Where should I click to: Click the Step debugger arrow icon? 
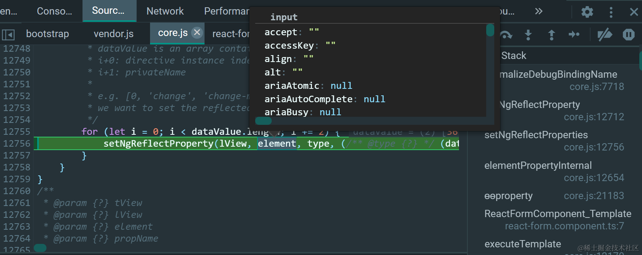click(x=574, y=34)
